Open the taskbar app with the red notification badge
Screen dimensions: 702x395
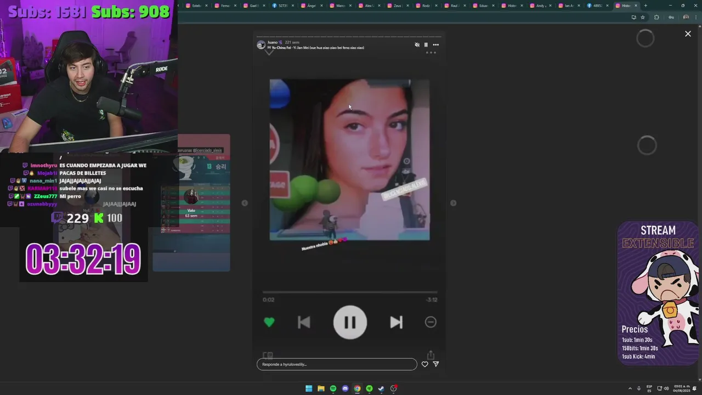(393, 388)
